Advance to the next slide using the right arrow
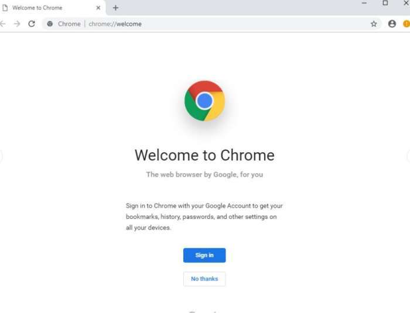Screen dimensions: 410x313 point(408,156)
